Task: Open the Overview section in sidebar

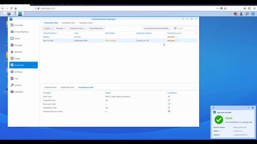Action: (x=23, y=25)
